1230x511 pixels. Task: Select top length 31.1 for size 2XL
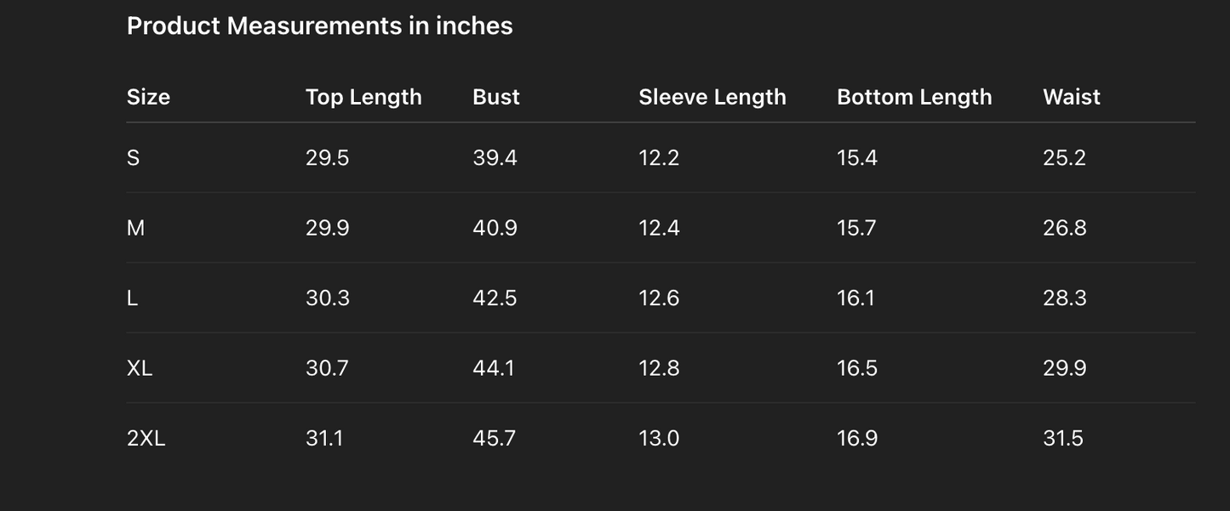click(x=324, y=439)
